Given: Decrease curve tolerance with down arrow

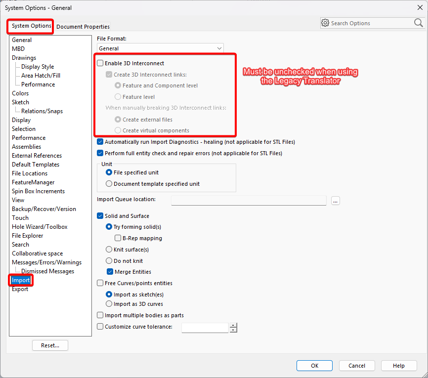Looking at the screenshot, I should pos(233,330).
